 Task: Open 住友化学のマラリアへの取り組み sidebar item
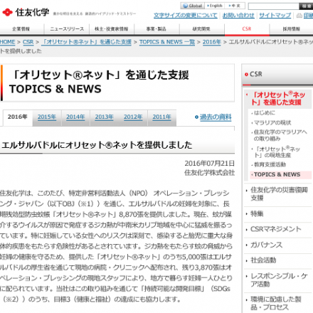click(x=280, y=135)
